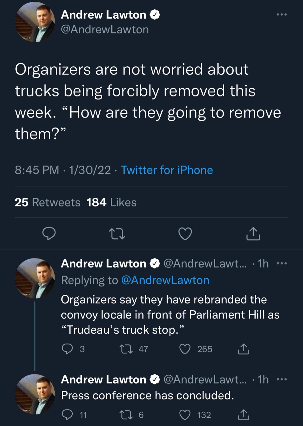Open options menu on "Press conference" tweet
The width and height of the screenshot is (303, 426).
(x=281, y=379)
